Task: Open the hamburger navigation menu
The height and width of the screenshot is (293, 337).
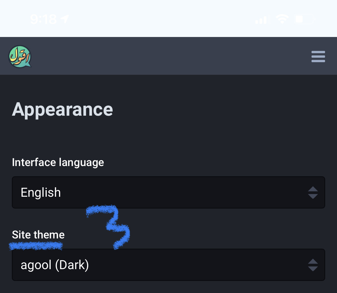Action: pos(318,56)
